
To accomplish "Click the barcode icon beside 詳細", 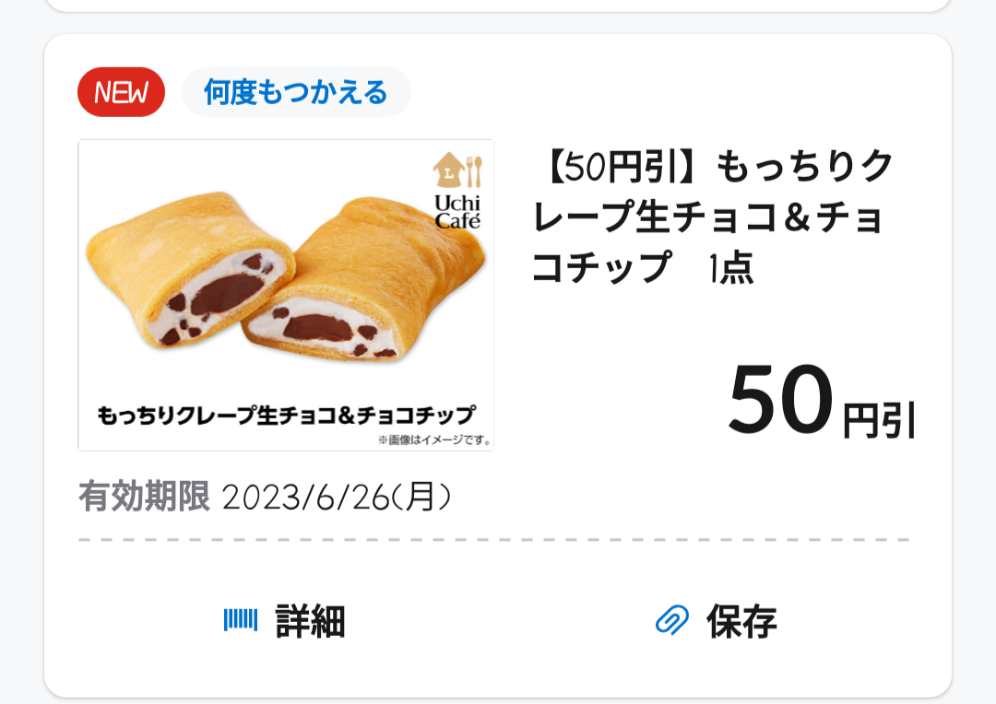I will (241, 620).
